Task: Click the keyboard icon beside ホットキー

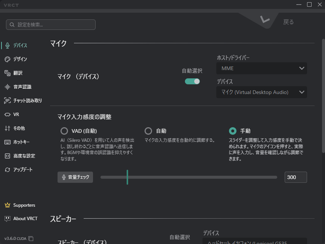Action: (x=7, y=142)
